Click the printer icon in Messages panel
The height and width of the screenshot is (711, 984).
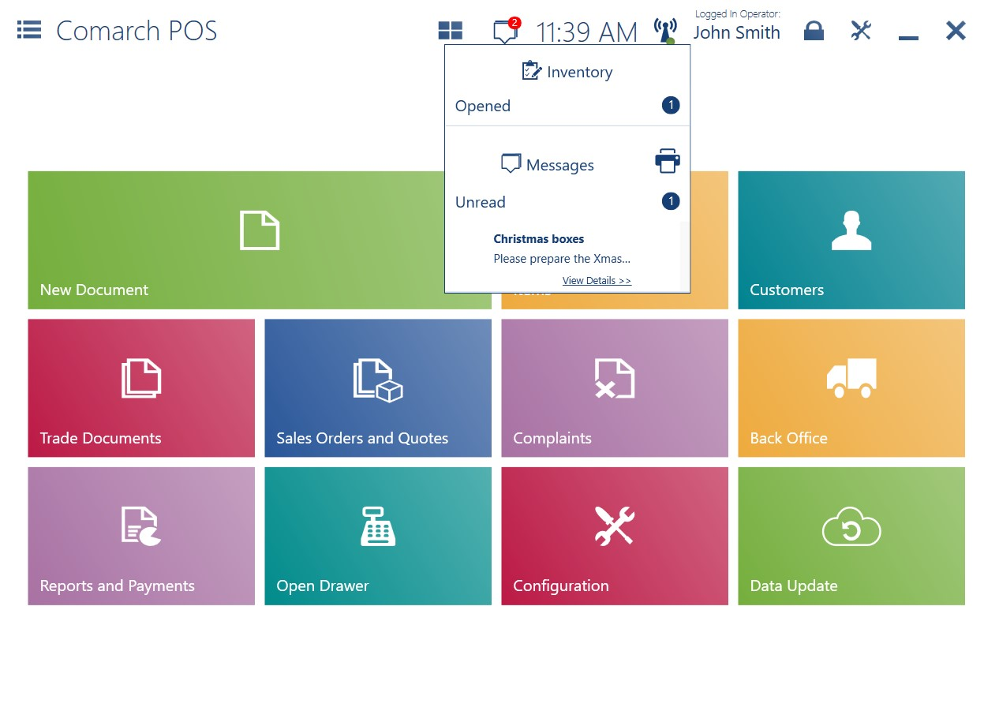668,160
